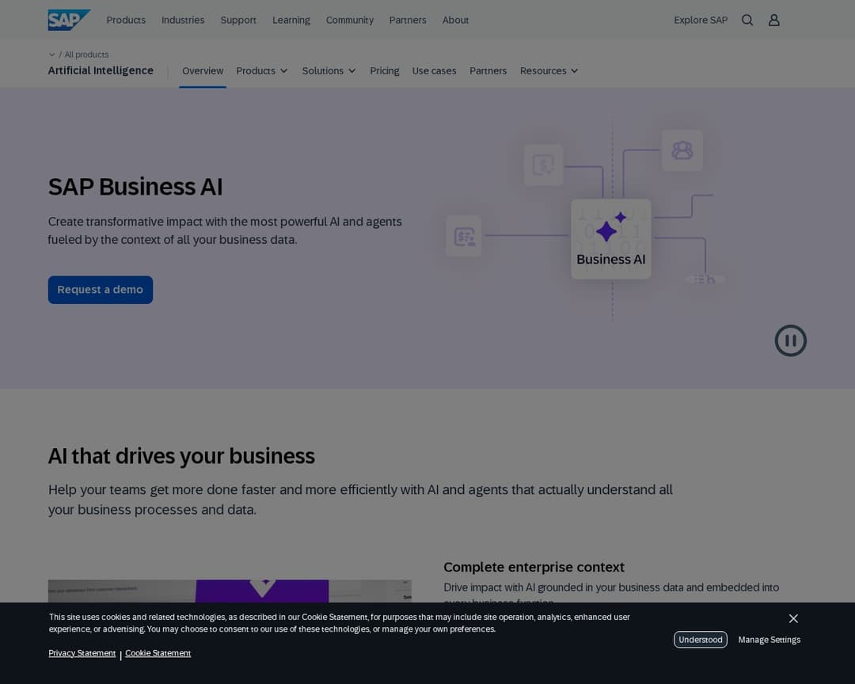Image resolution: width=855 pixels, height=684 pixels.
Task: Click the Artificial Intelligence title link
Action: click(101, 70)
